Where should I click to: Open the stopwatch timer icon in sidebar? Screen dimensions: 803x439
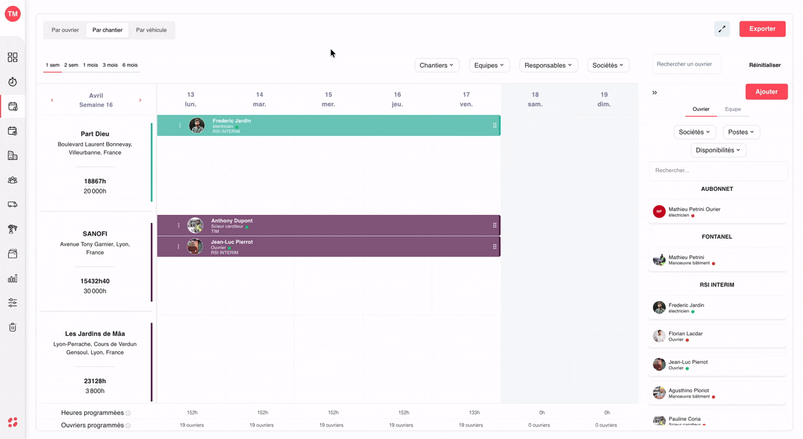(13, 82)
